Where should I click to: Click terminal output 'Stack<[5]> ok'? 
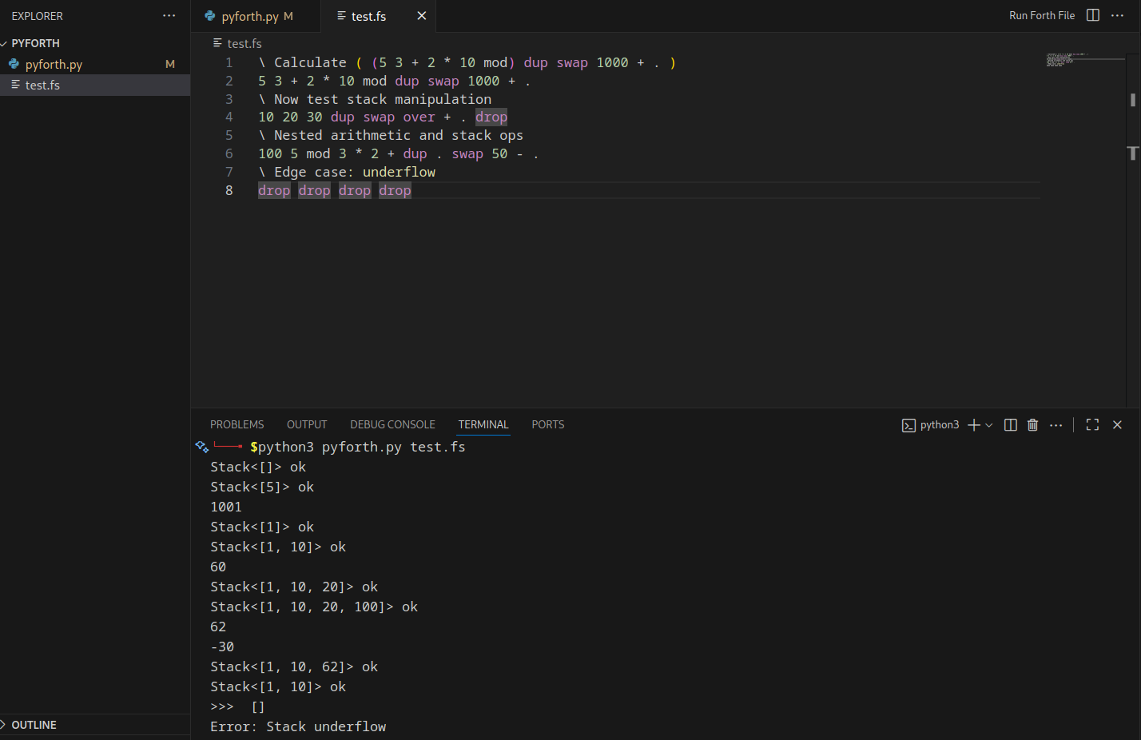262,487
